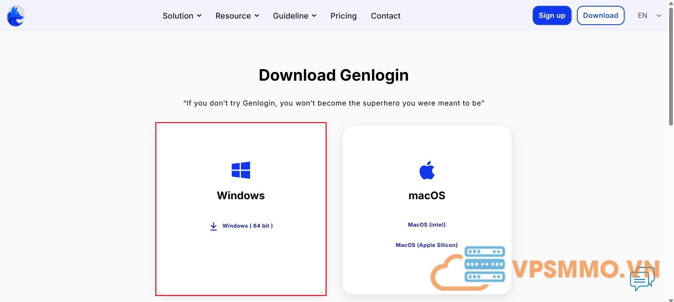This screenshot has width=674, height=302.
Task: Expand the Solution dropdown menu
Action: click(182, 16)
